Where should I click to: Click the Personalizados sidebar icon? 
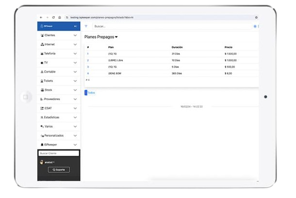coord(42,136)
